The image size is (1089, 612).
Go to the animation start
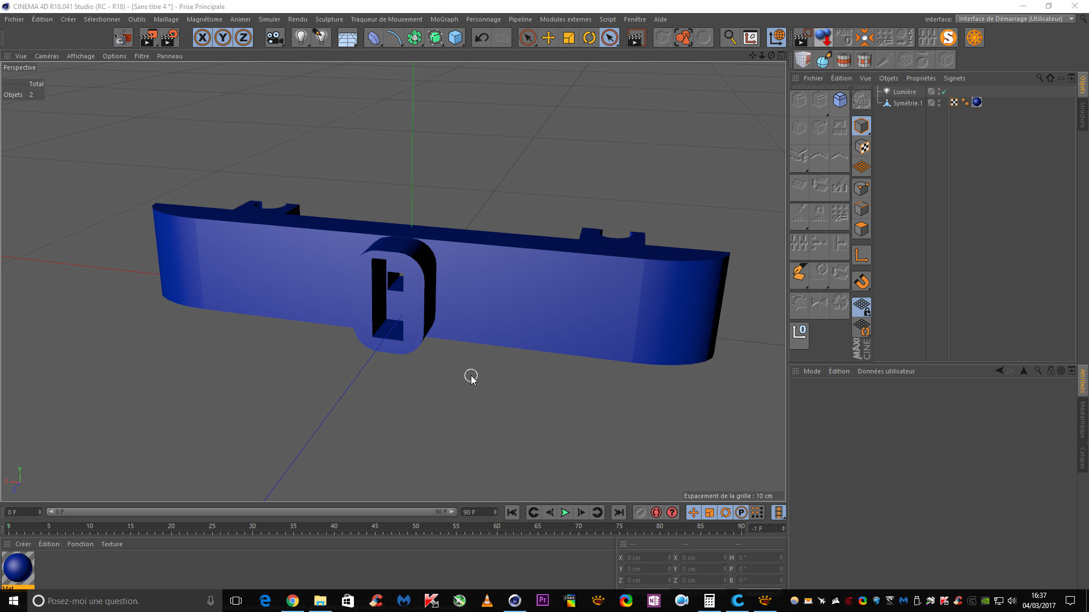tap(512, 512)
